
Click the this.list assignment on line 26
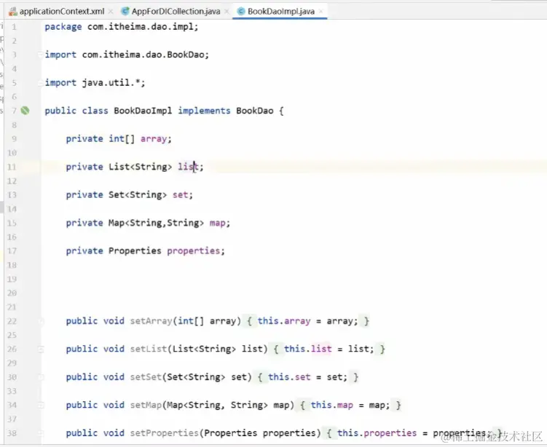pos(329,349)
